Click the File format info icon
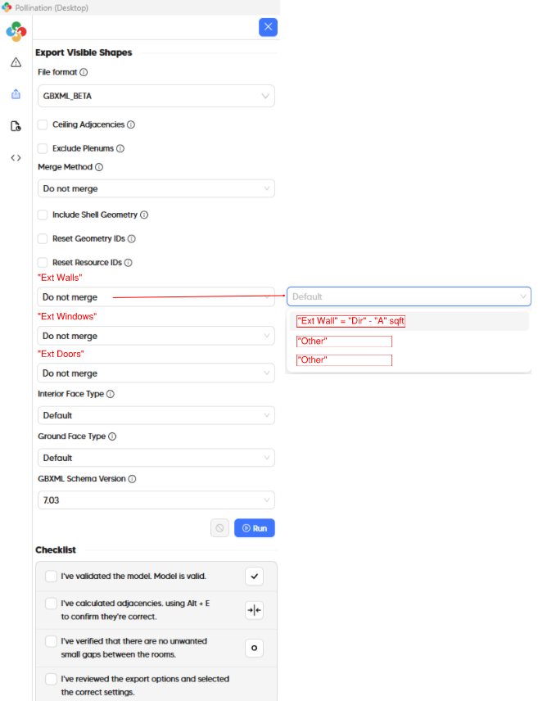 point(84,72)
